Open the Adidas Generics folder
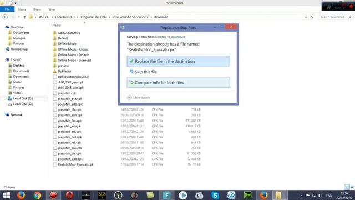Screen dimensions: 355x200 point(69,33)
